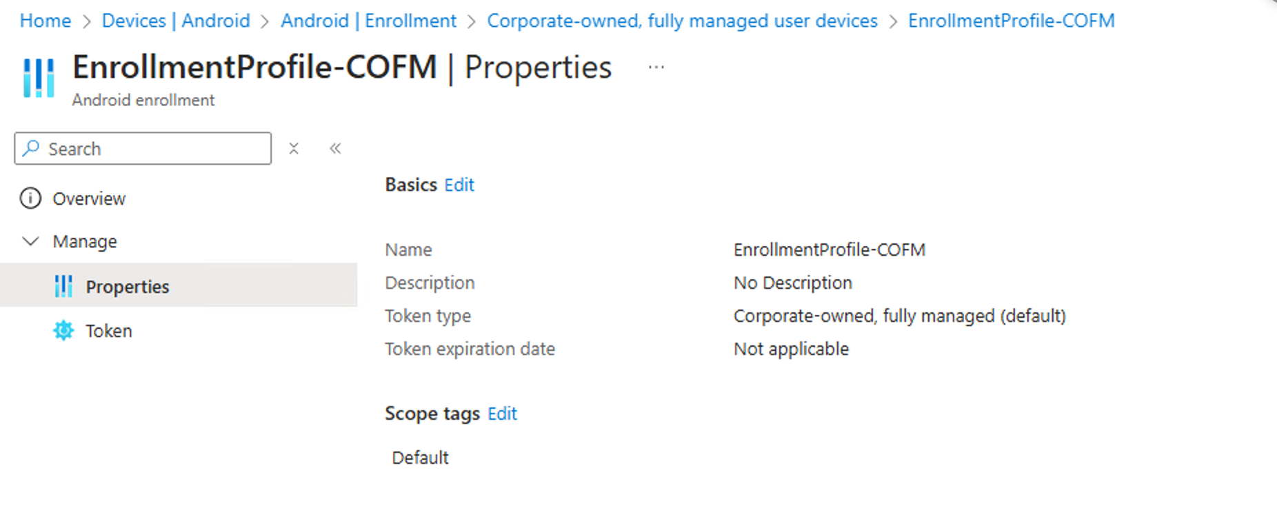This screenshot has width=1277, height=528.
Task: Click the 'Not applicable' expiration value
Action: point(791,349)
